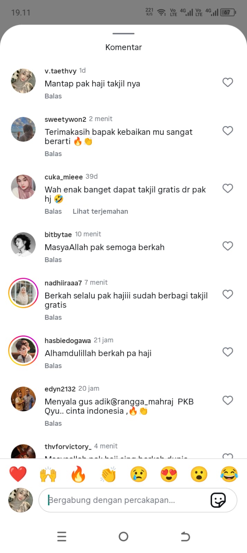
Task: Add the clapping hands emoji
Action: pyautogui.click(x=108, y=474)
